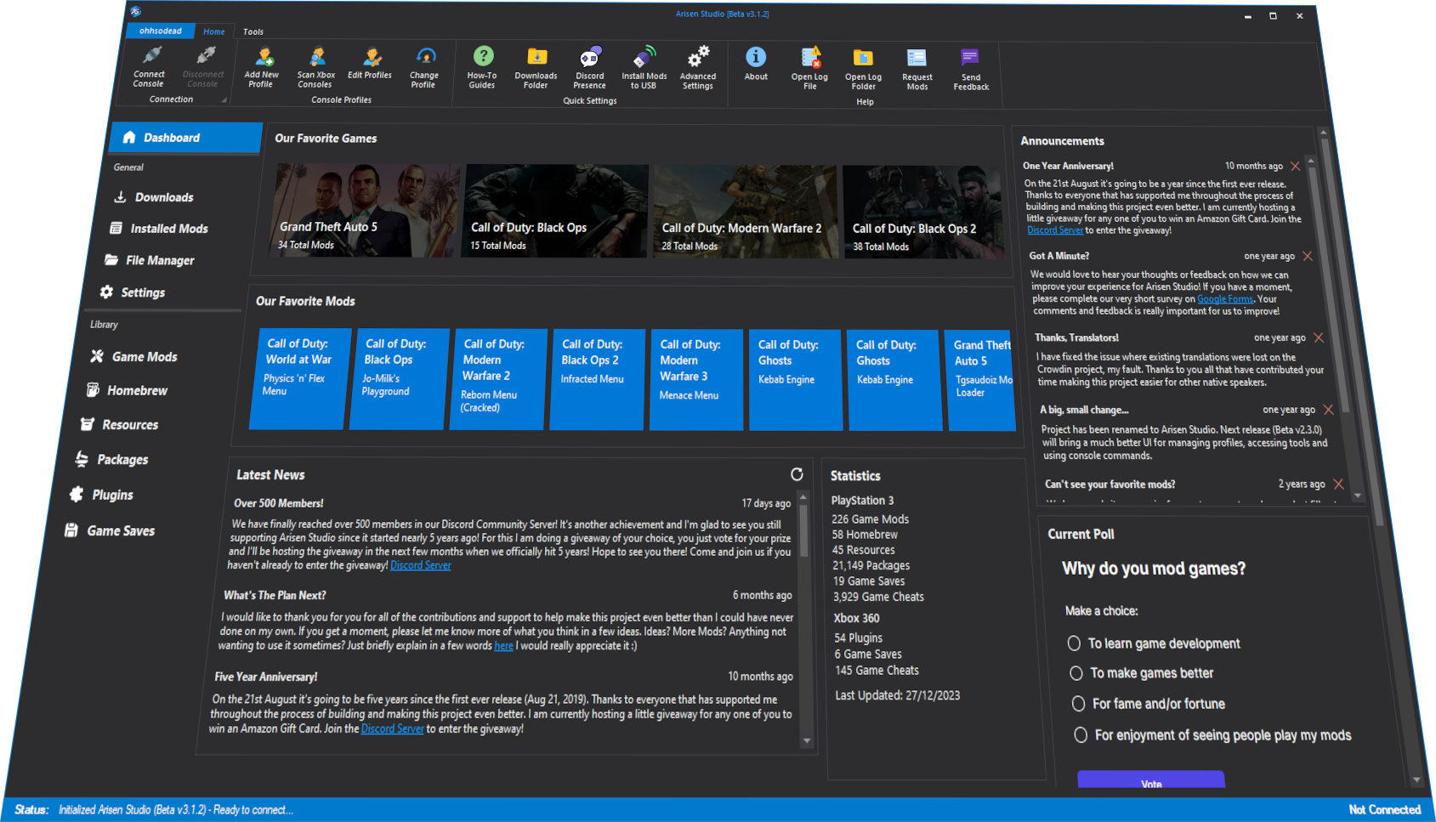Click the Send Feedback icon
Viewport: 1436px width, 822px height.
point(970,59)
